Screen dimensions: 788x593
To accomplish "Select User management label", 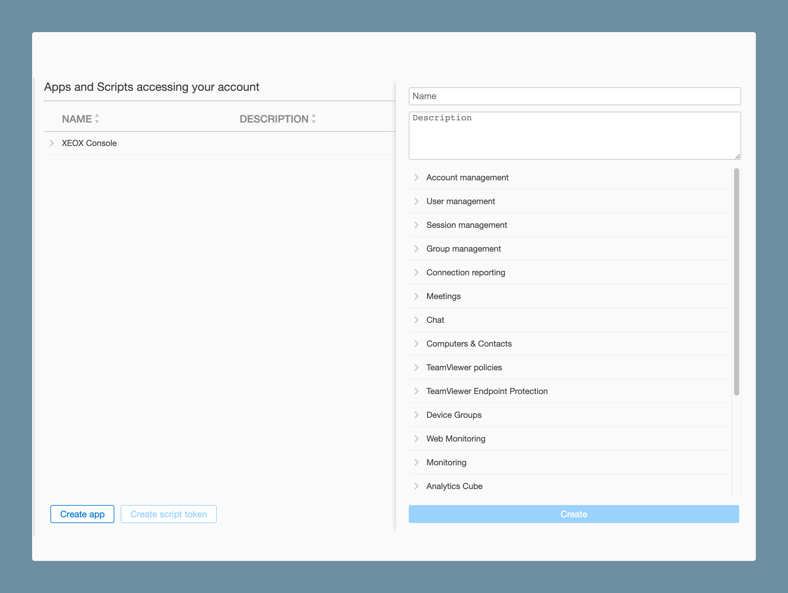I will (x=460, y=201).
